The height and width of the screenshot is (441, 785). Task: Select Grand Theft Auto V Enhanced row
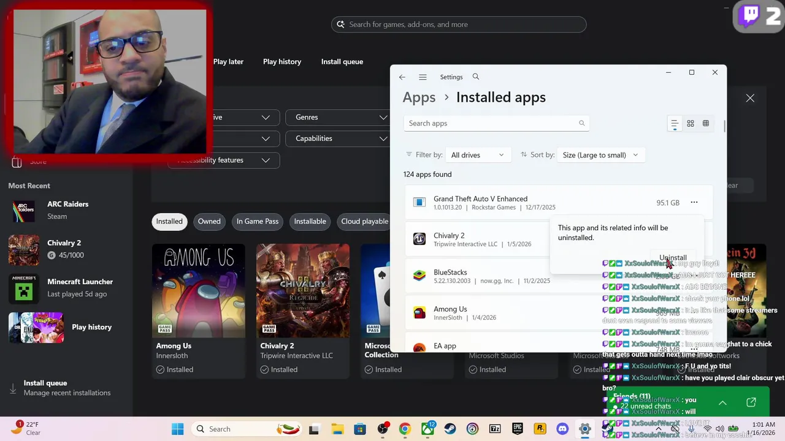click(x=559, y=203)
